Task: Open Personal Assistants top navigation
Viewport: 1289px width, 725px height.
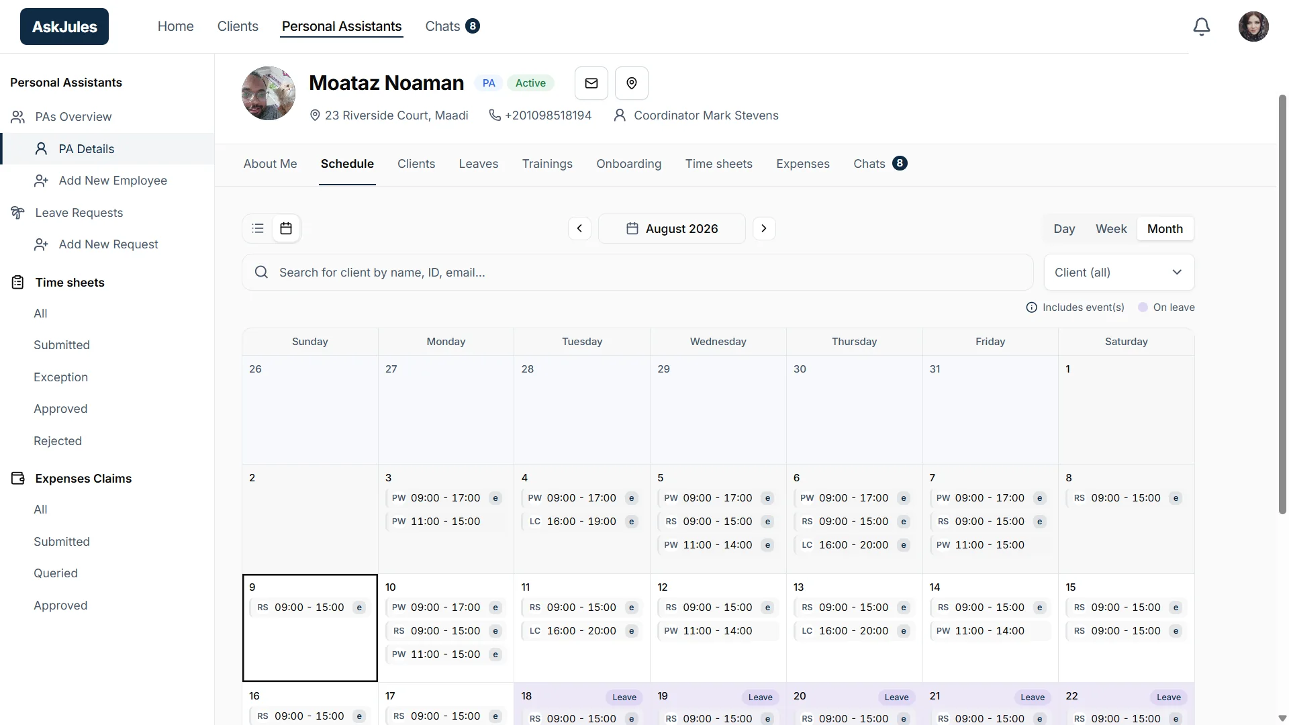Action: tap(342, 26)
